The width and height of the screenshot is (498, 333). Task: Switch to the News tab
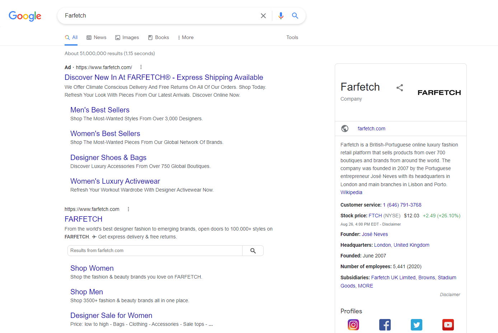[96, 37]
